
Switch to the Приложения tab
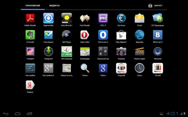click(33, 6)
